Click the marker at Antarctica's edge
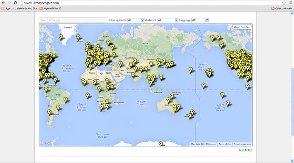This screenshot has width=294, height=163. point(161,144)
